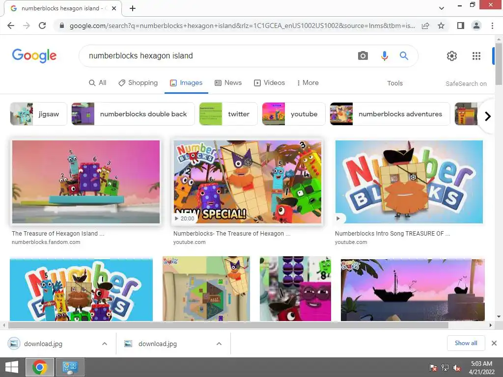Select the Images tab
The height and width of the screenshot is (377, 503).
[186, 82]
